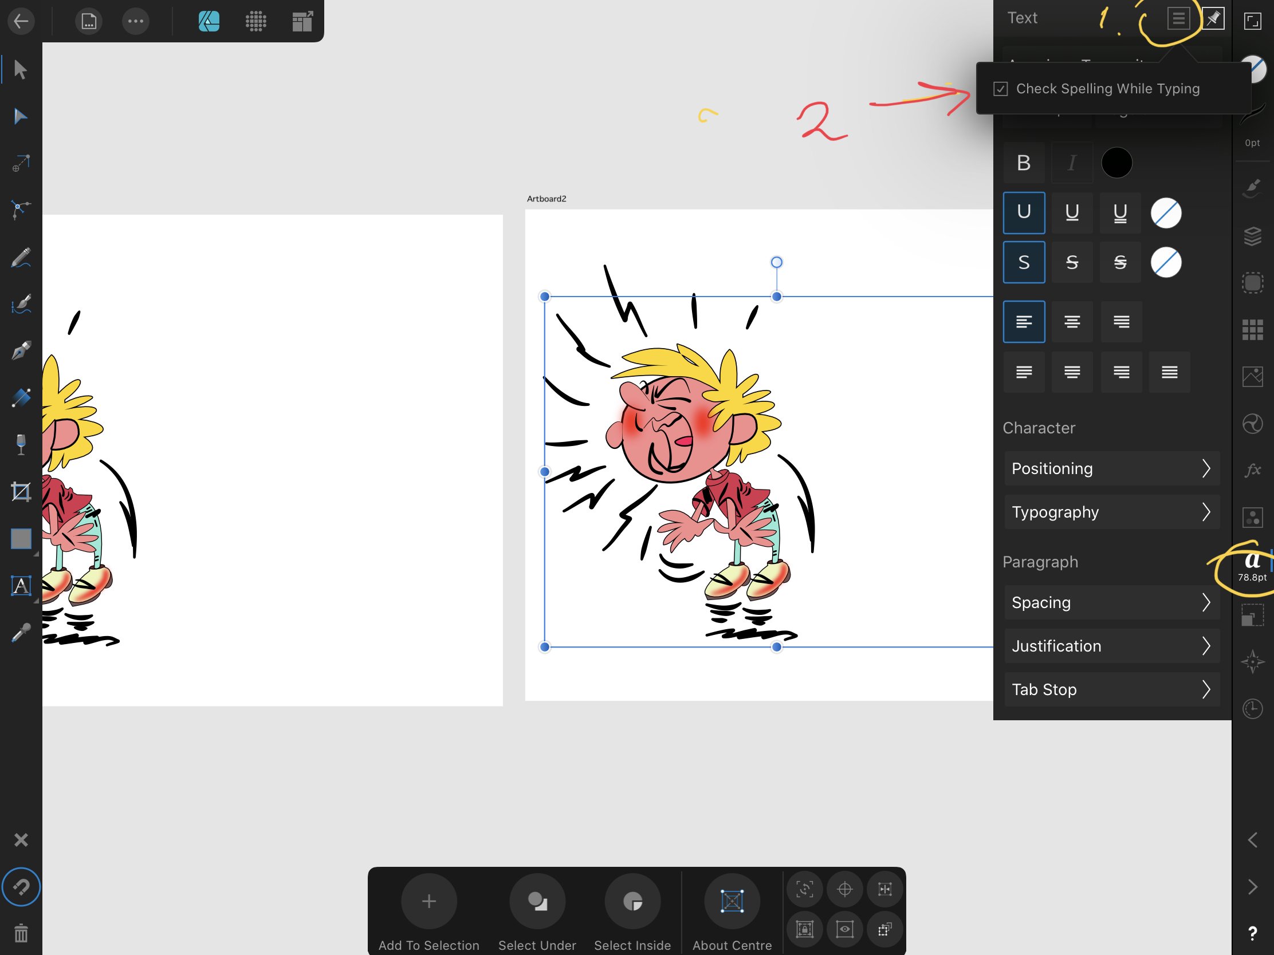The height and width of the screenshot is (955, 1274).
Task: Switch to the Export persona icon
Action: click(x=302, y=21)
